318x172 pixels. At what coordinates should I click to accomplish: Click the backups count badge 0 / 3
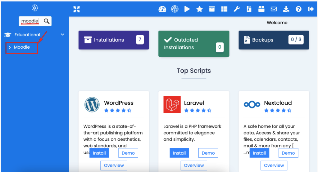296,40
